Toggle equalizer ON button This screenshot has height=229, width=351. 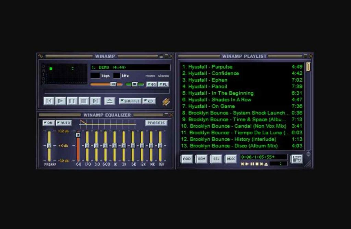(49, 123)
